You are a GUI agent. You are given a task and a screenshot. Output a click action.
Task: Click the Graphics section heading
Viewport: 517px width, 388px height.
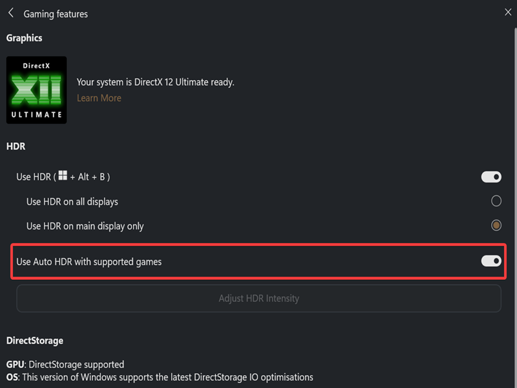(x=25, y=38)
